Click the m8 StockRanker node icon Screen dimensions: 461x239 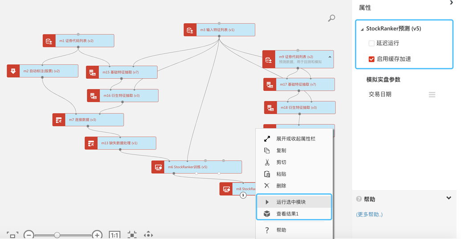pyautogui.click(x=226, y=189)
